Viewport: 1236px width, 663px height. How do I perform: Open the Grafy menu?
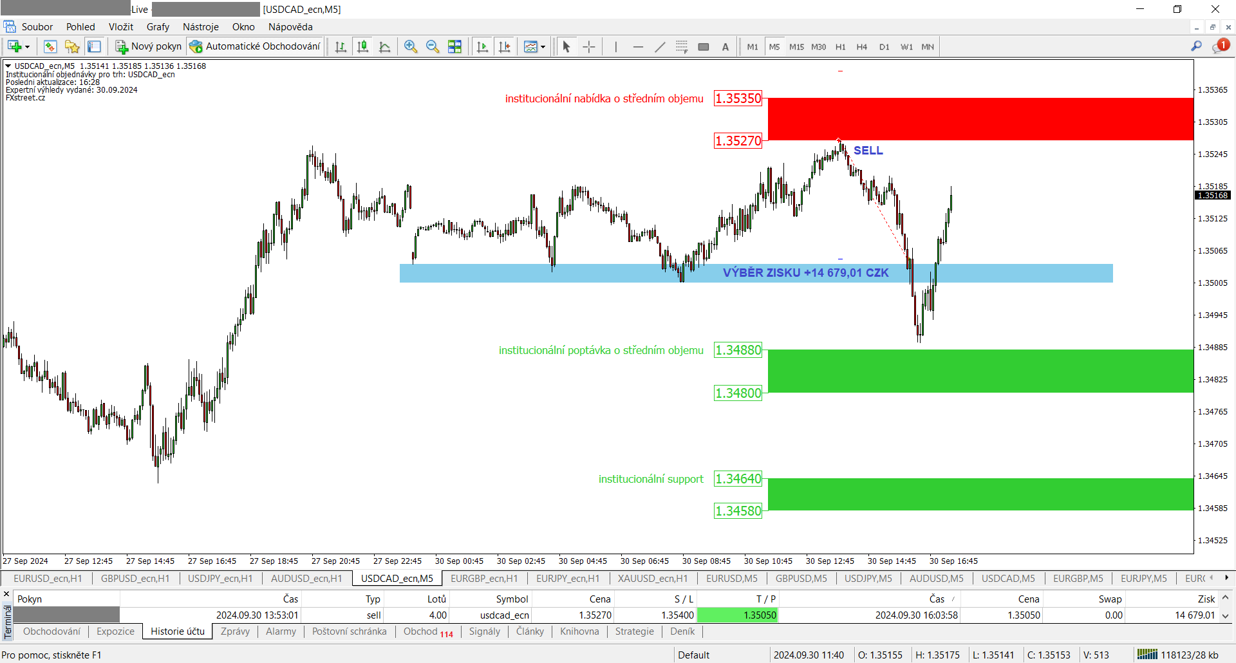click(158, 26)
